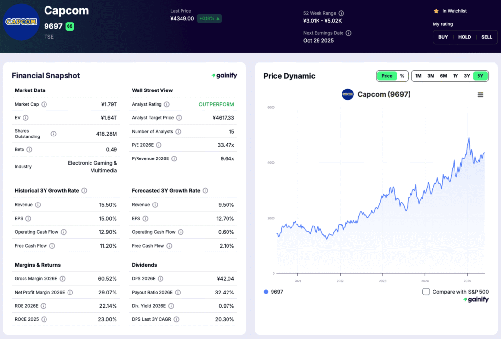Choose the HOLD rating button

tap(464, 37)
